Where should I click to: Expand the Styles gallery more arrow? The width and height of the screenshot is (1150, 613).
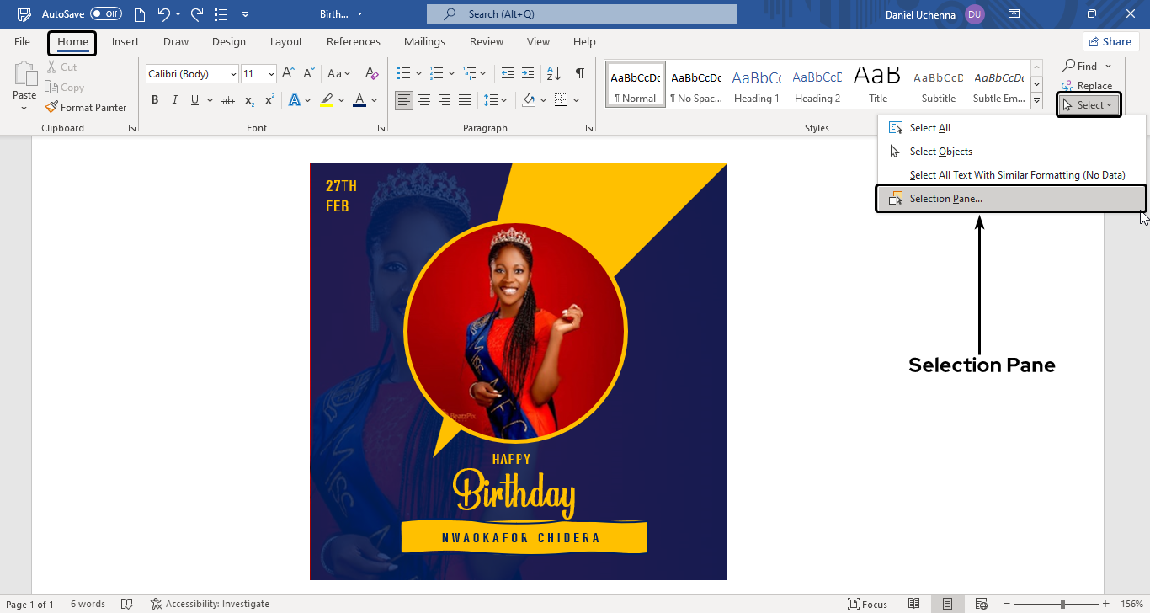(1036, 100)
